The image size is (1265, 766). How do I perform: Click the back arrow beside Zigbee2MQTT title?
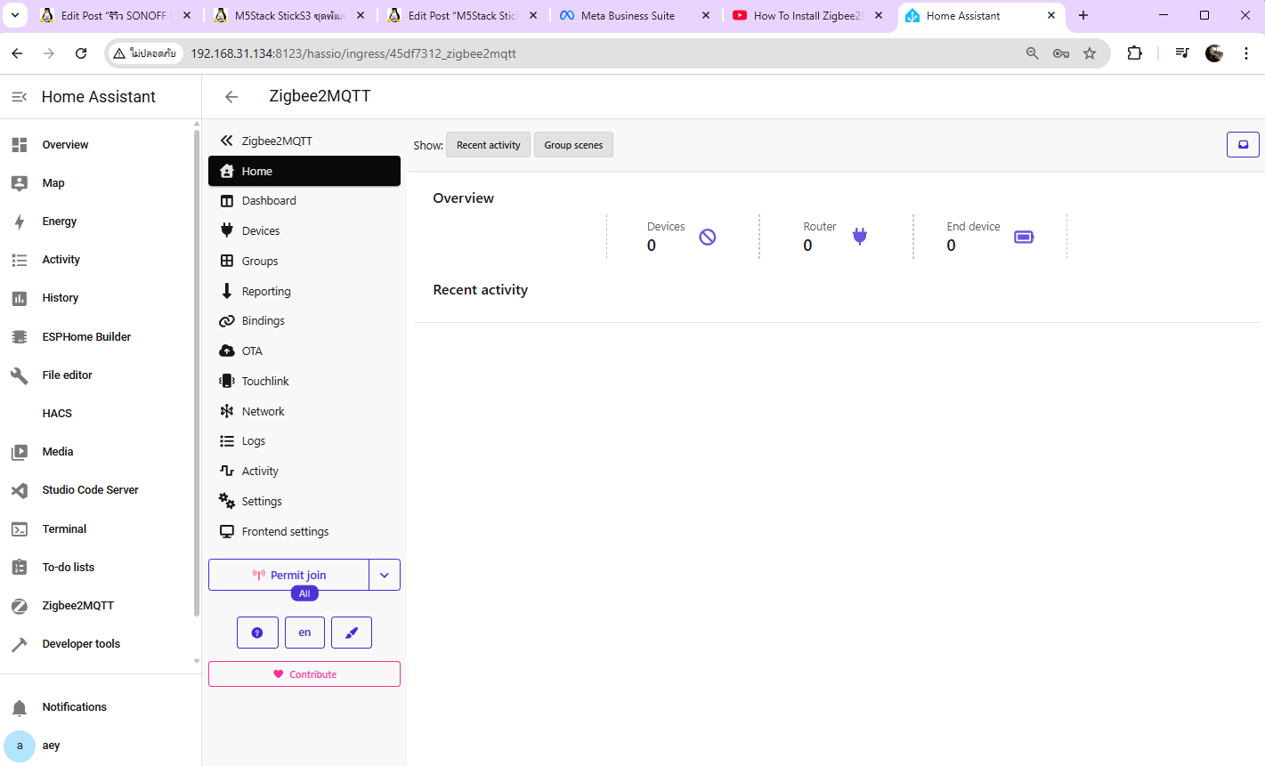click(231, 97)
